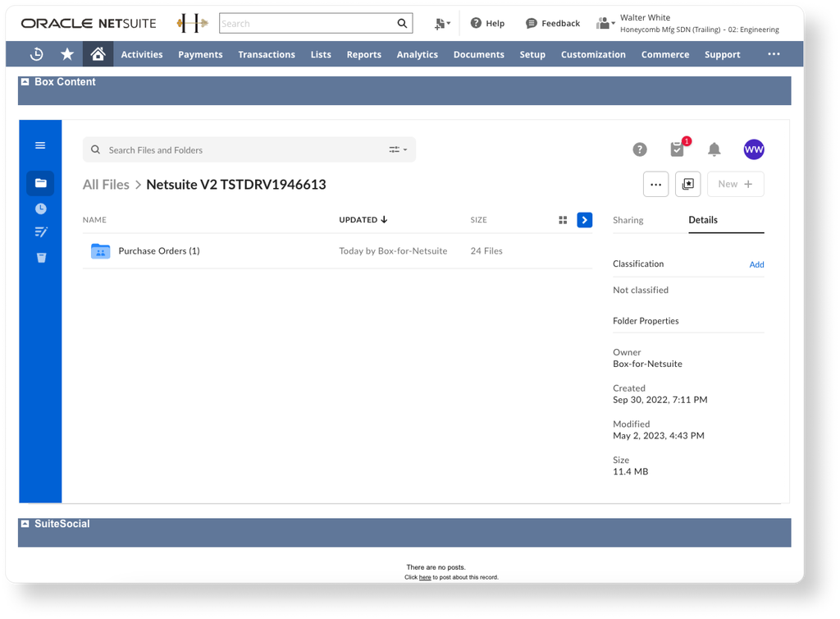The width and height of the screenshot is (840, 619).
Task: Click the global search magnifier icon
Action: [402, 24]
